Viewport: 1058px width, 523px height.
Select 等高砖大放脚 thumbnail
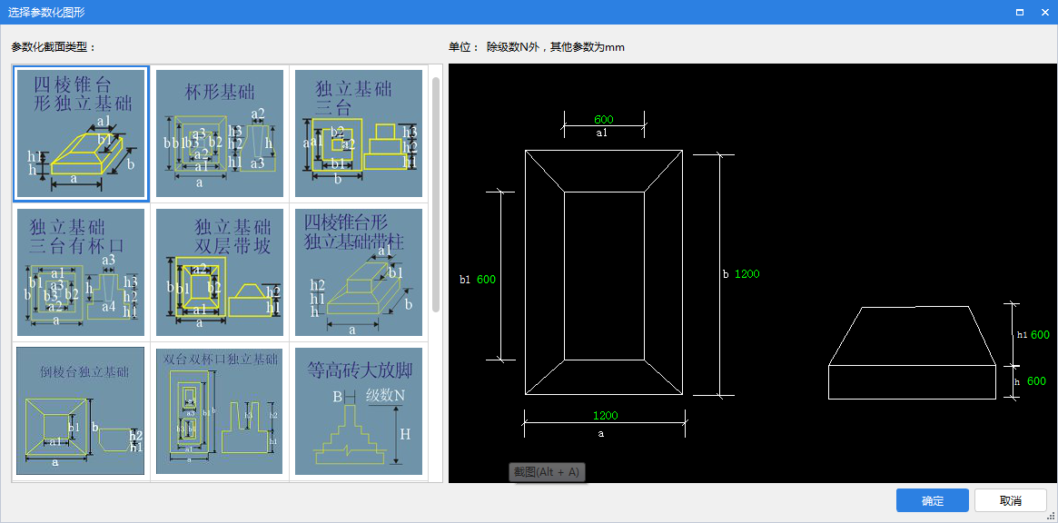pyautogui.click(x=359, y=411)
